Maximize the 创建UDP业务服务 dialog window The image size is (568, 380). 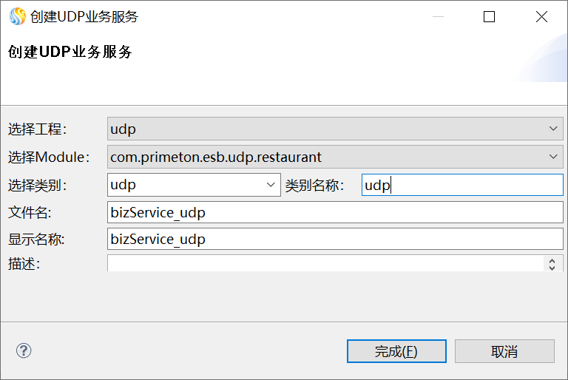tap(489, 16)
